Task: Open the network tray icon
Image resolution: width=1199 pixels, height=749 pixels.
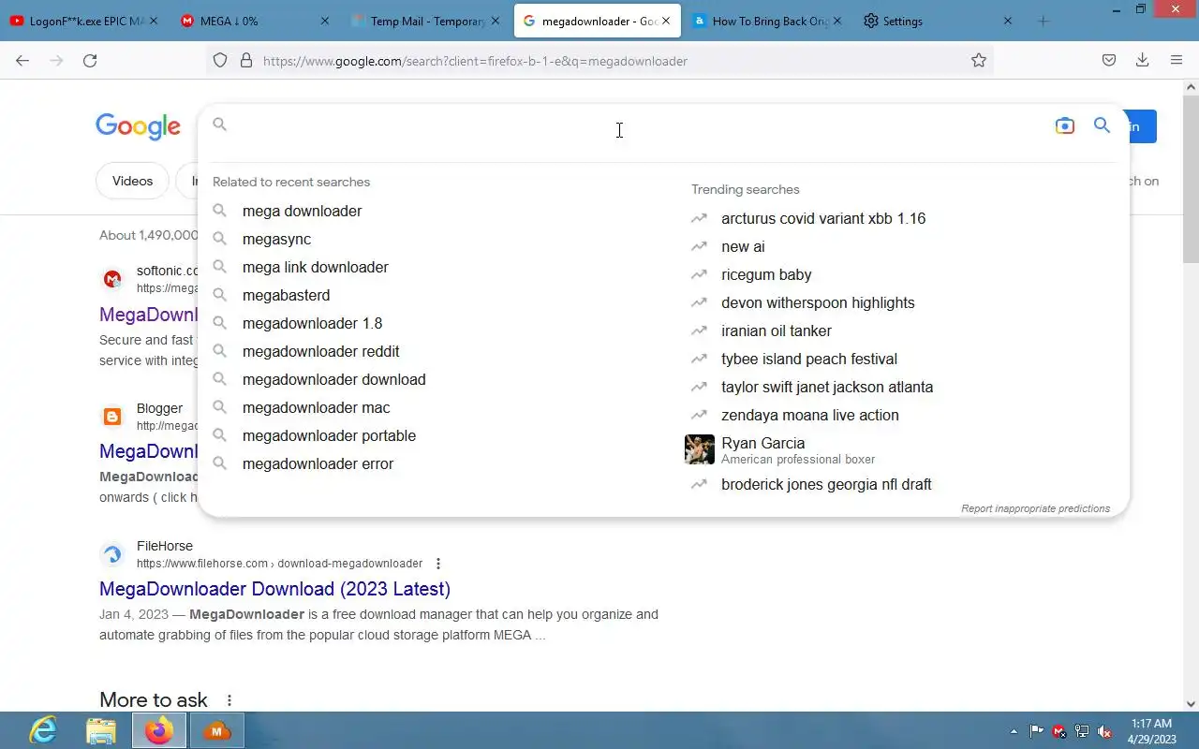Action: coord(1082,731)
